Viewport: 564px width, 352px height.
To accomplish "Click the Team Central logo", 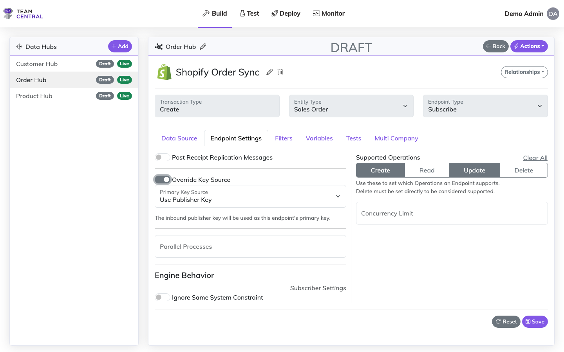I will pos(23,14).
